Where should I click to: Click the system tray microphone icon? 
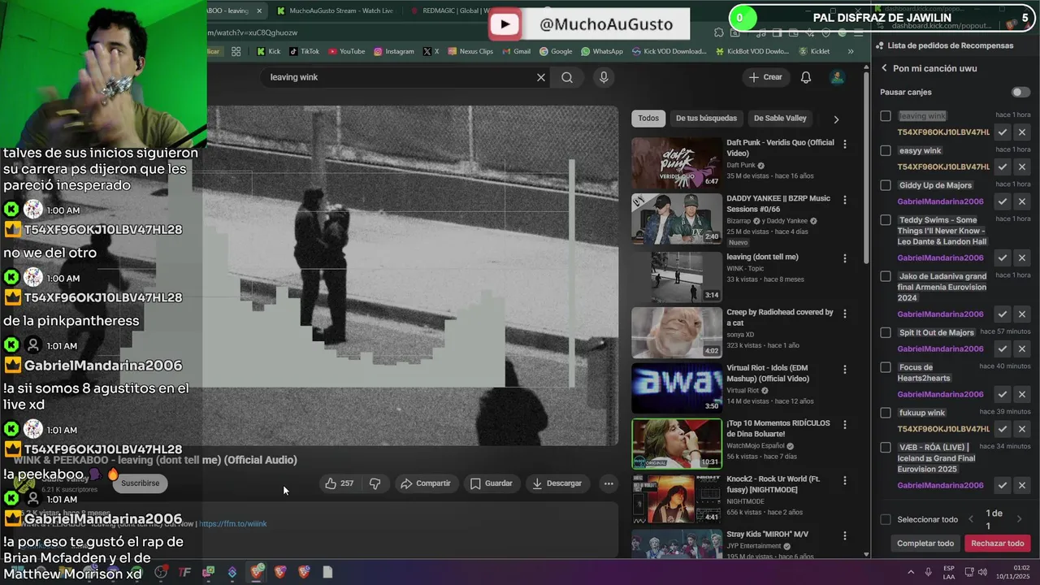pyautogui.click(x=928, y=572)
